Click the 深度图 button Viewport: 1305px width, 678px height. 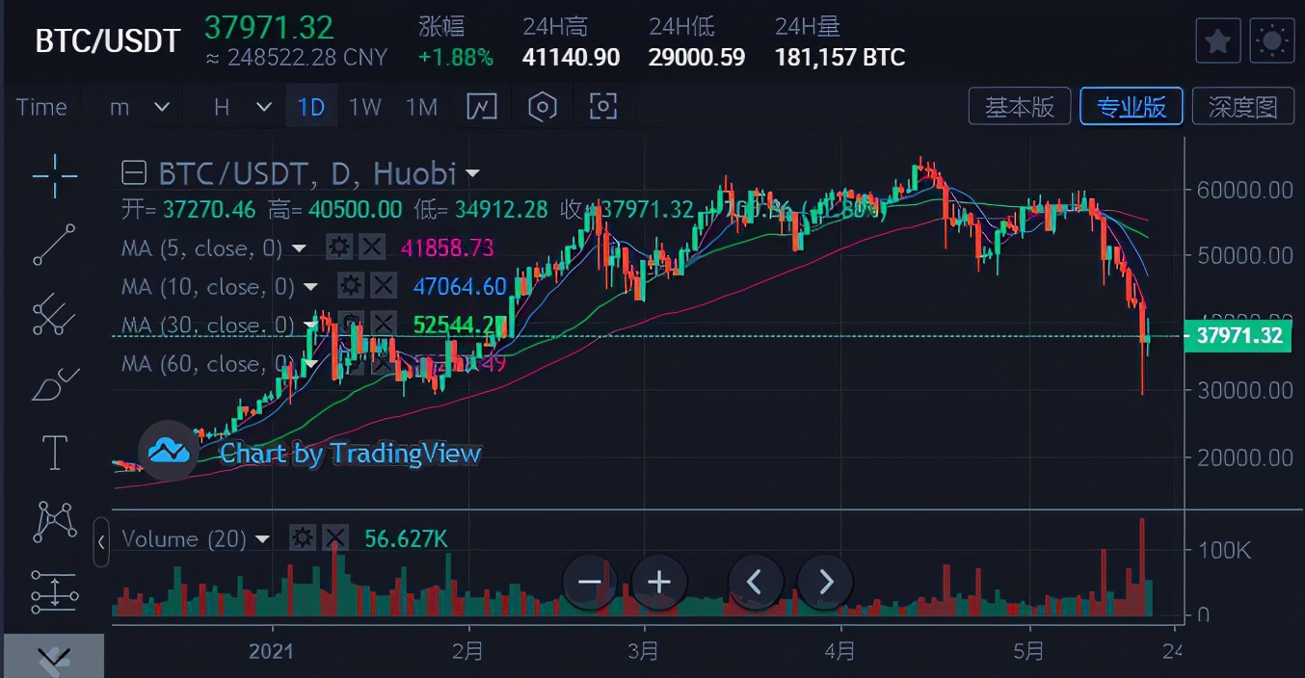1241,107
